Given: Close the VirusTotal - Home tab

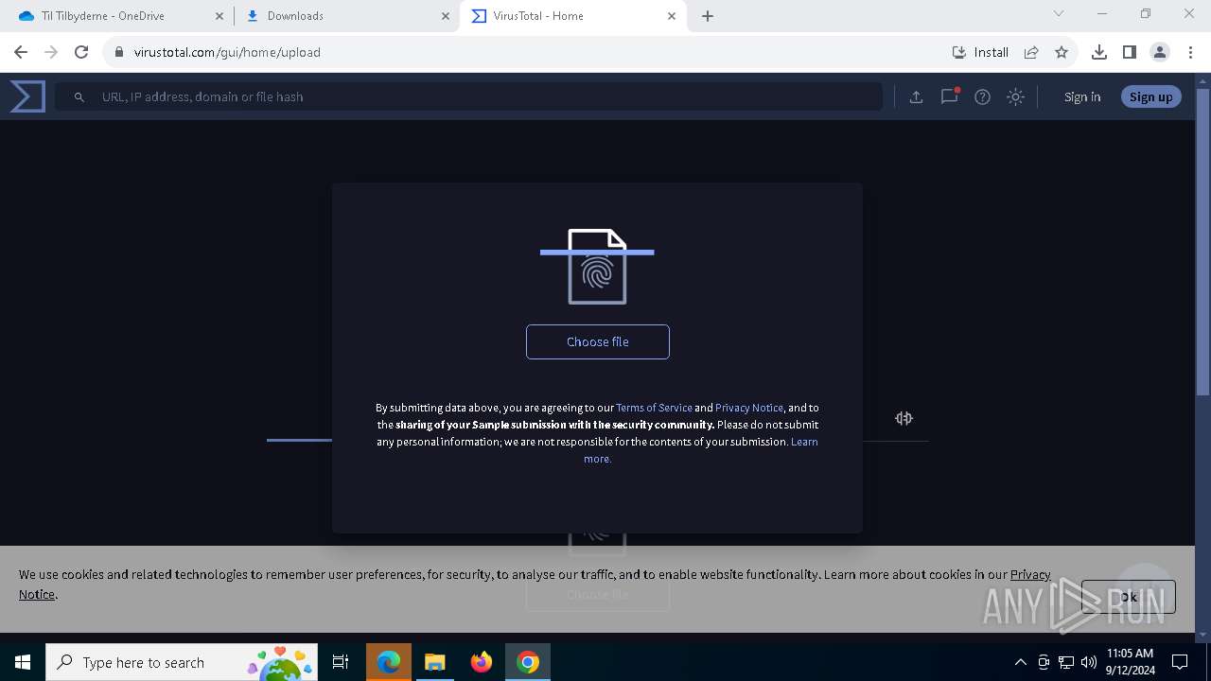Looking at the screenshot, I should pos(672,16).
